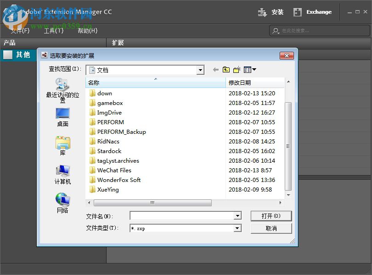Open the 帮助(H) menu
This screenshot has height=275, width=372.
87,31
